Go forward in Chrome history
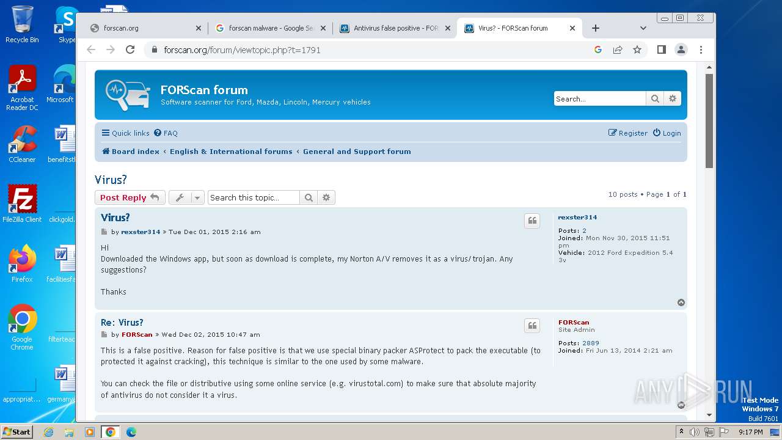The image size is (782, 440). (x=111, y=50)
